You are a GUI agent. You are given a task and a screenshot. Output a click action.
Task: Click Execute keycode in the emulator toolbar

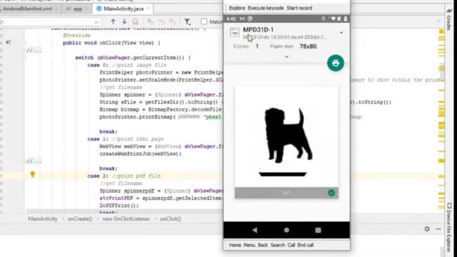(266, 8)
